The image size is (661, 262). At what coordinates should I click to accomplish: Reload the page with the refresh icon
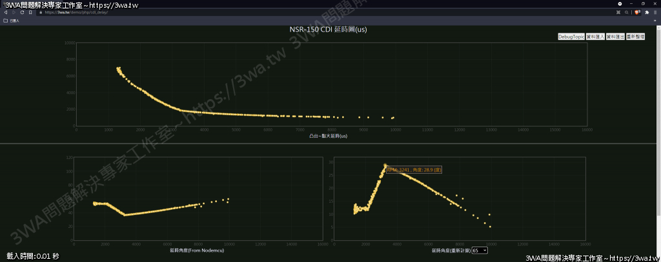tap(23, 12)
